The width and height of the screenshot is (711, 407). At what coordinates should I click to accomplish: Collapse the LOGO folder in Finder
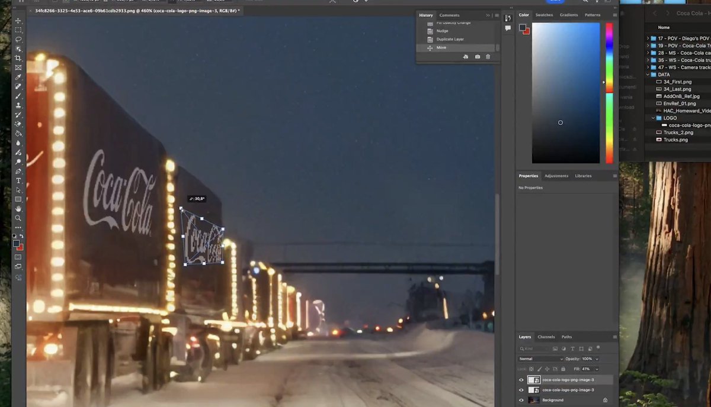(x=654, y=118)
